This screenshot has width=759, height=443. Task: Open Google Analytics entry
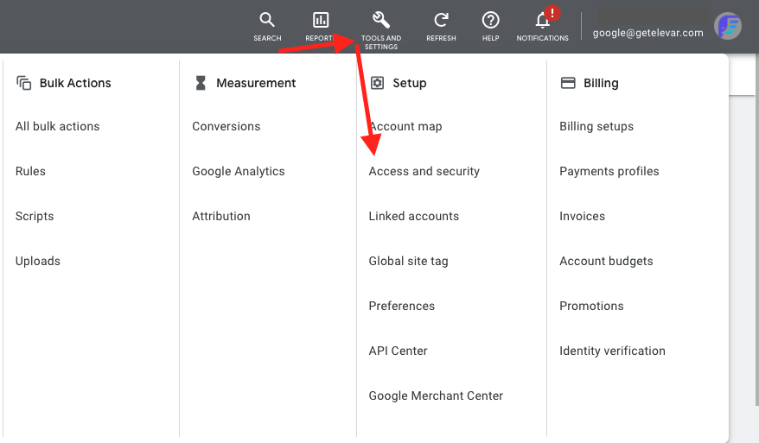(x=238, y=171)
